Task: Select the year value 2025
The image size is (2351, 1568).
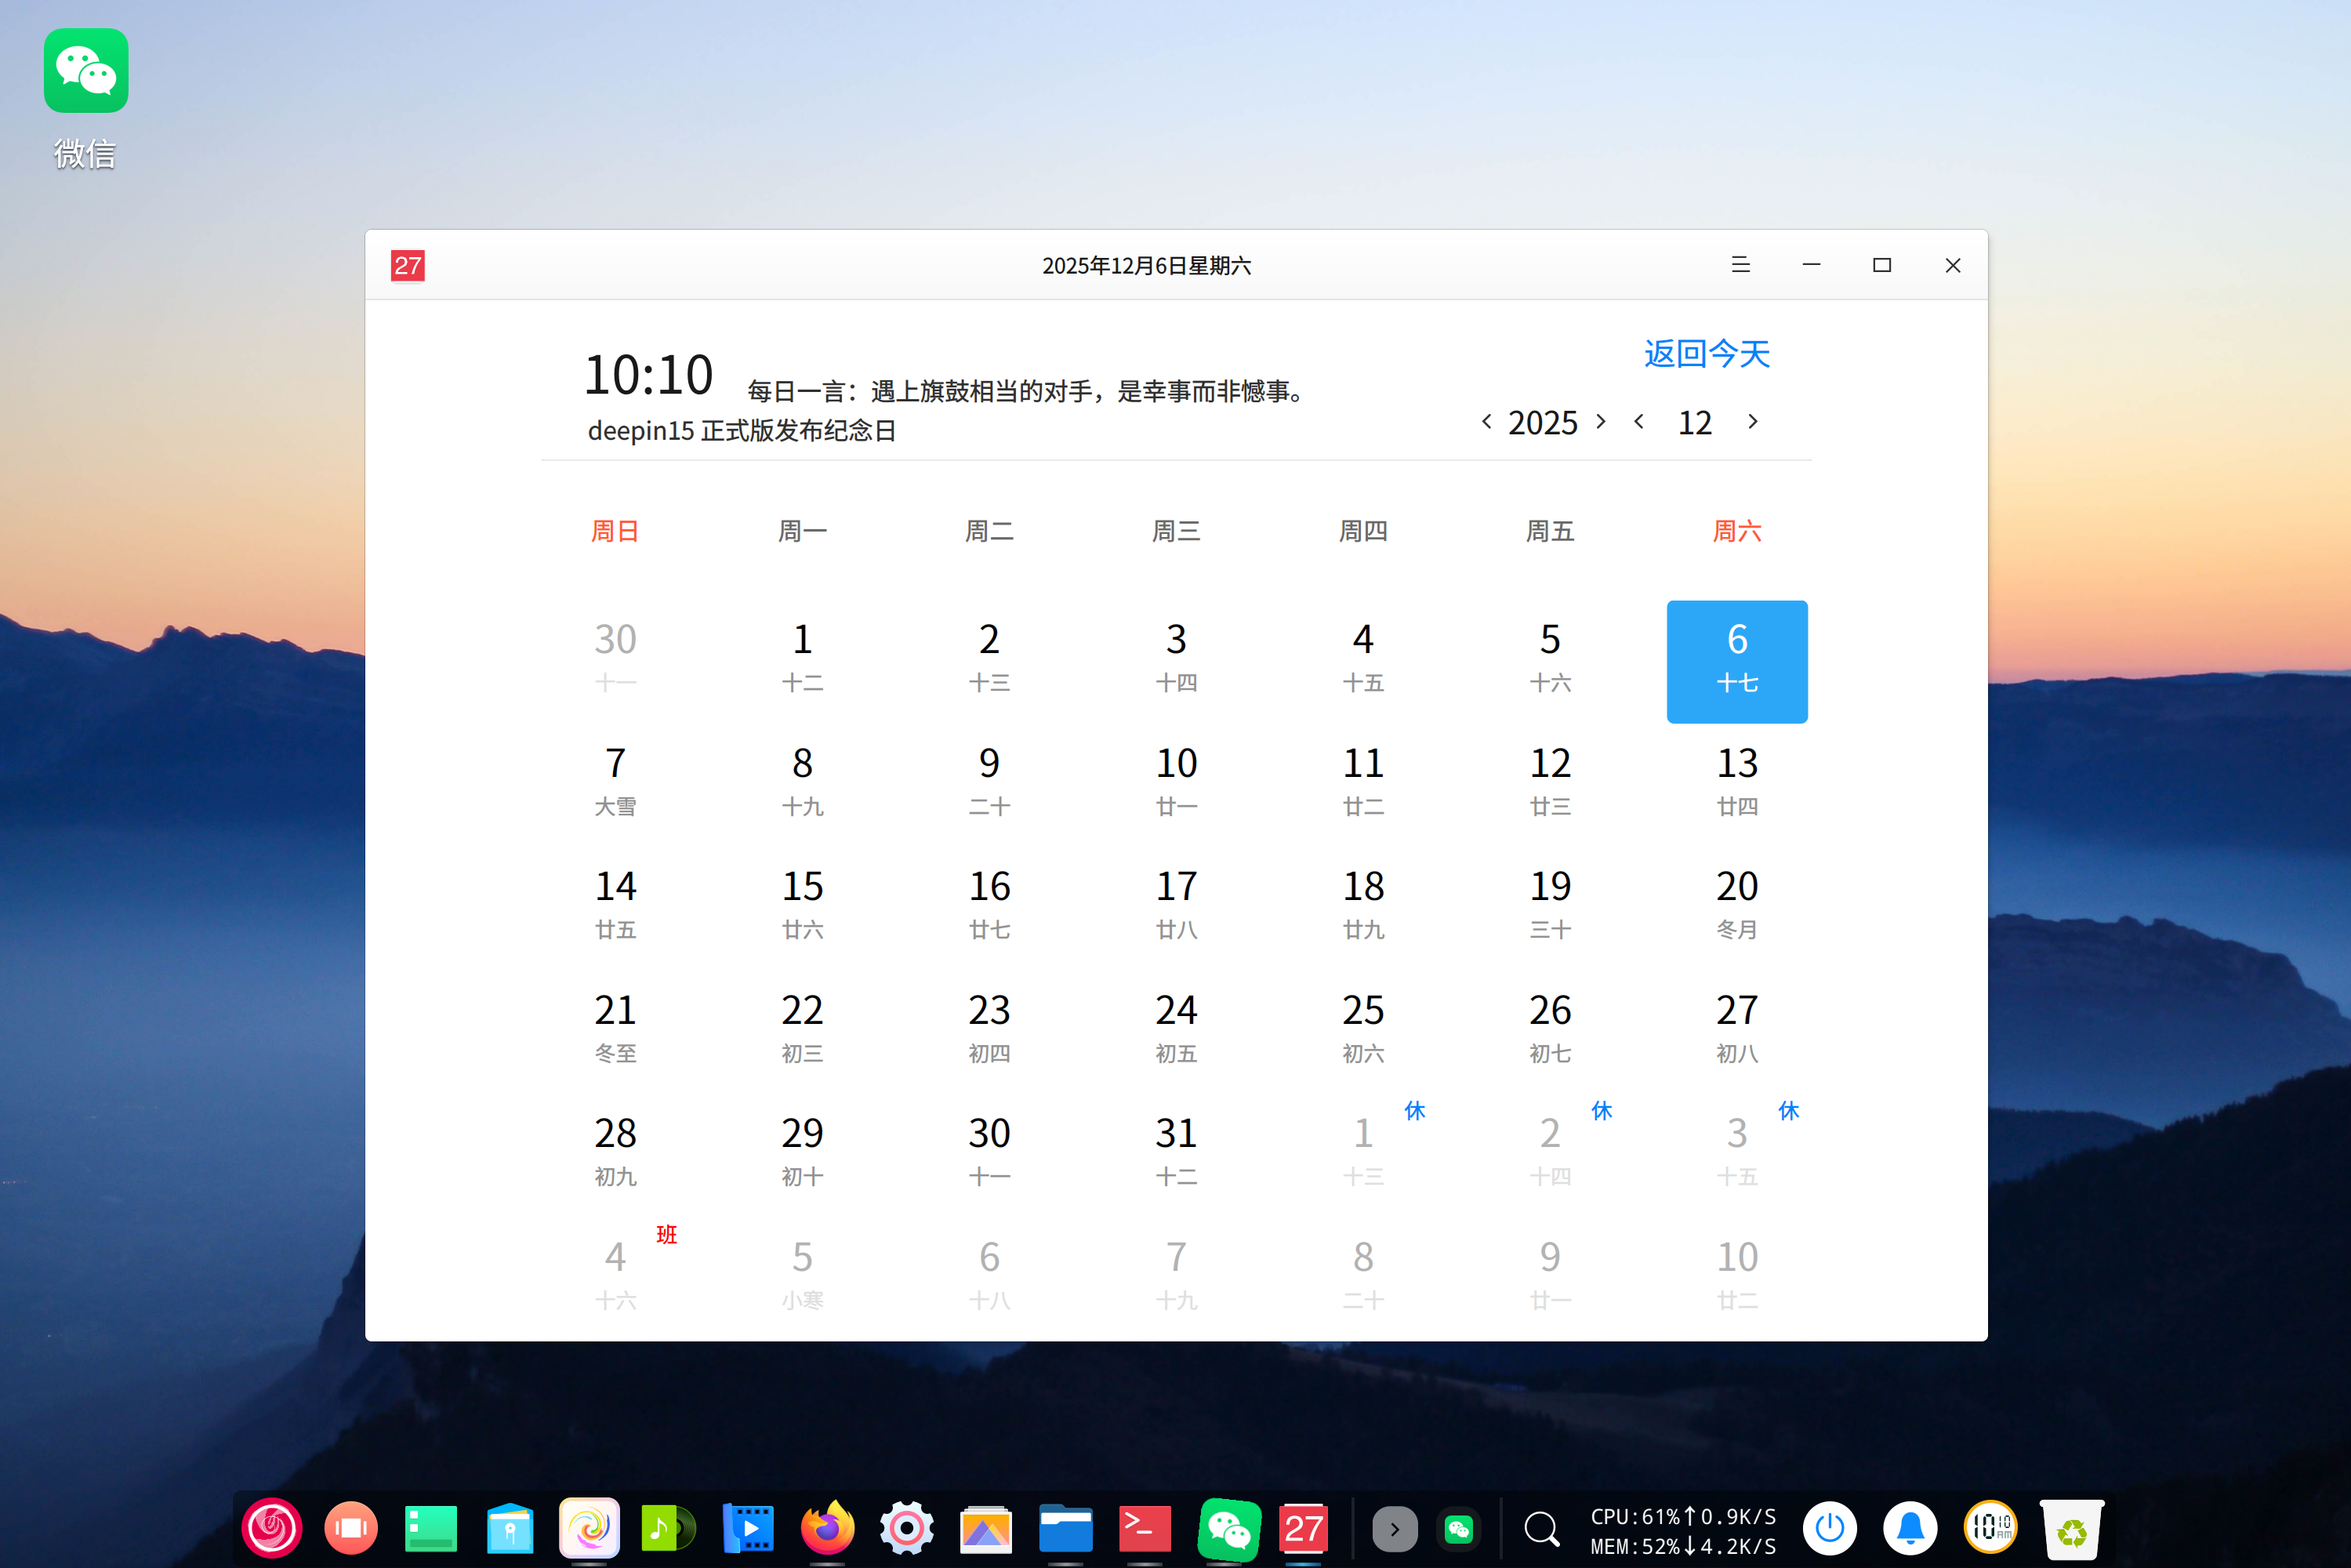Action: pyautogui.click(x=1542, y=422)
